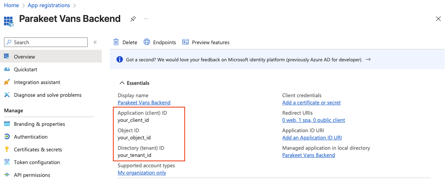The image size is (446, 182).
Task: Click the Delete trash can icon
Action: pyautogui.click(x=116, y=42)
